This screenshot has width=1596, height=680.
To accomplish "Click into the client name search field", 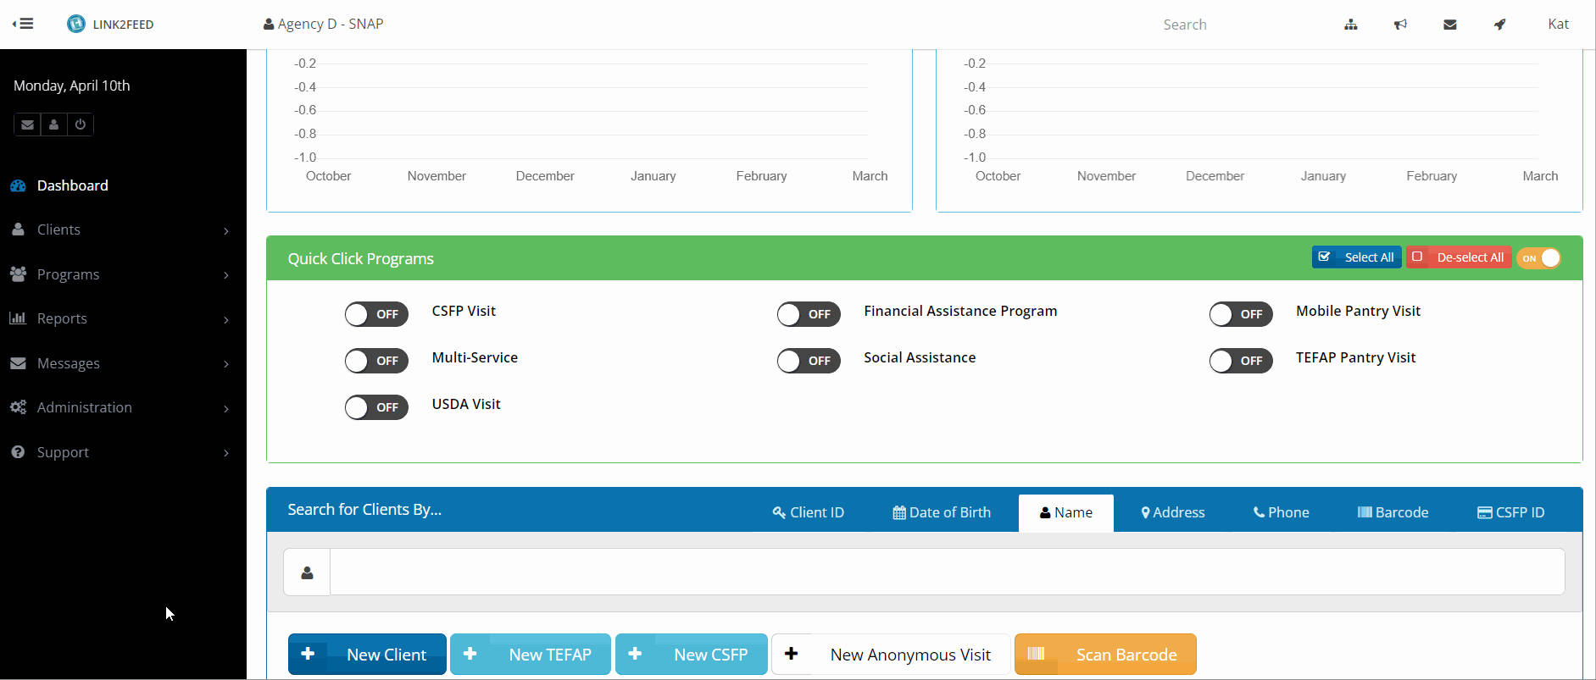I will pyautogui.click(x=946, y=572).
